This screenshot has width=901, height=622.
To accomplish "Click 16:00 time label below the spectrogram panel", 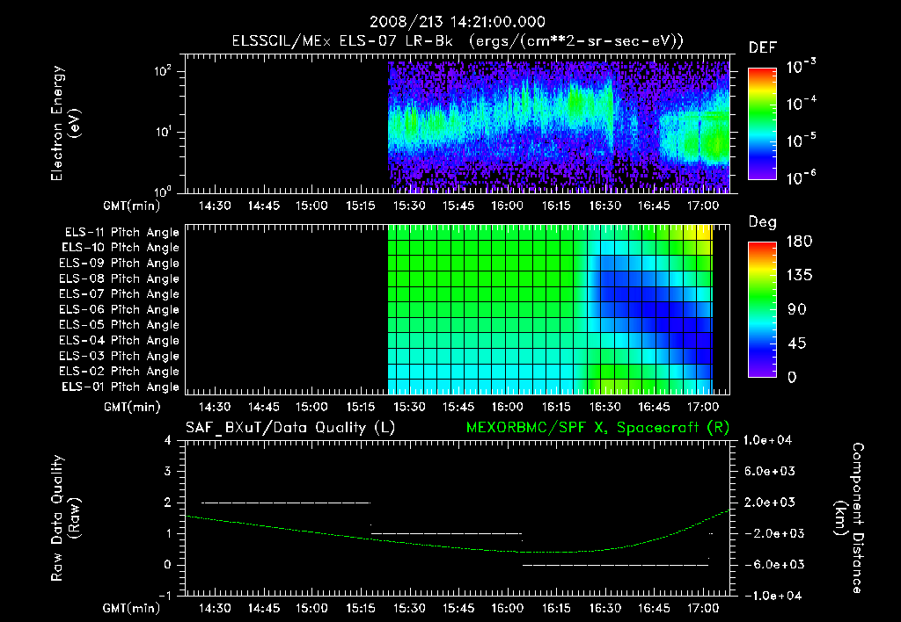I will 508,206.
